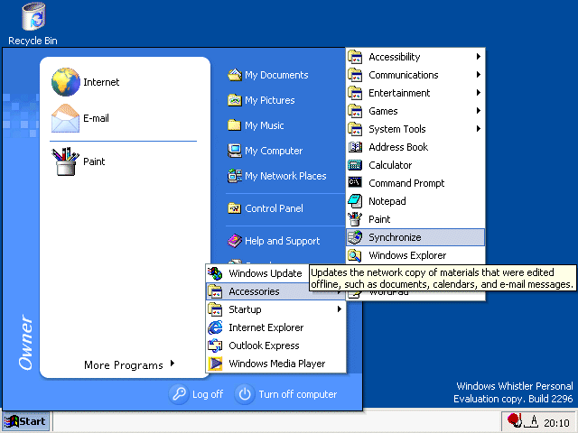Screen dimensions: 578x433
Task: Click the Windows Media Player label
Action: (x=277, y=364)
